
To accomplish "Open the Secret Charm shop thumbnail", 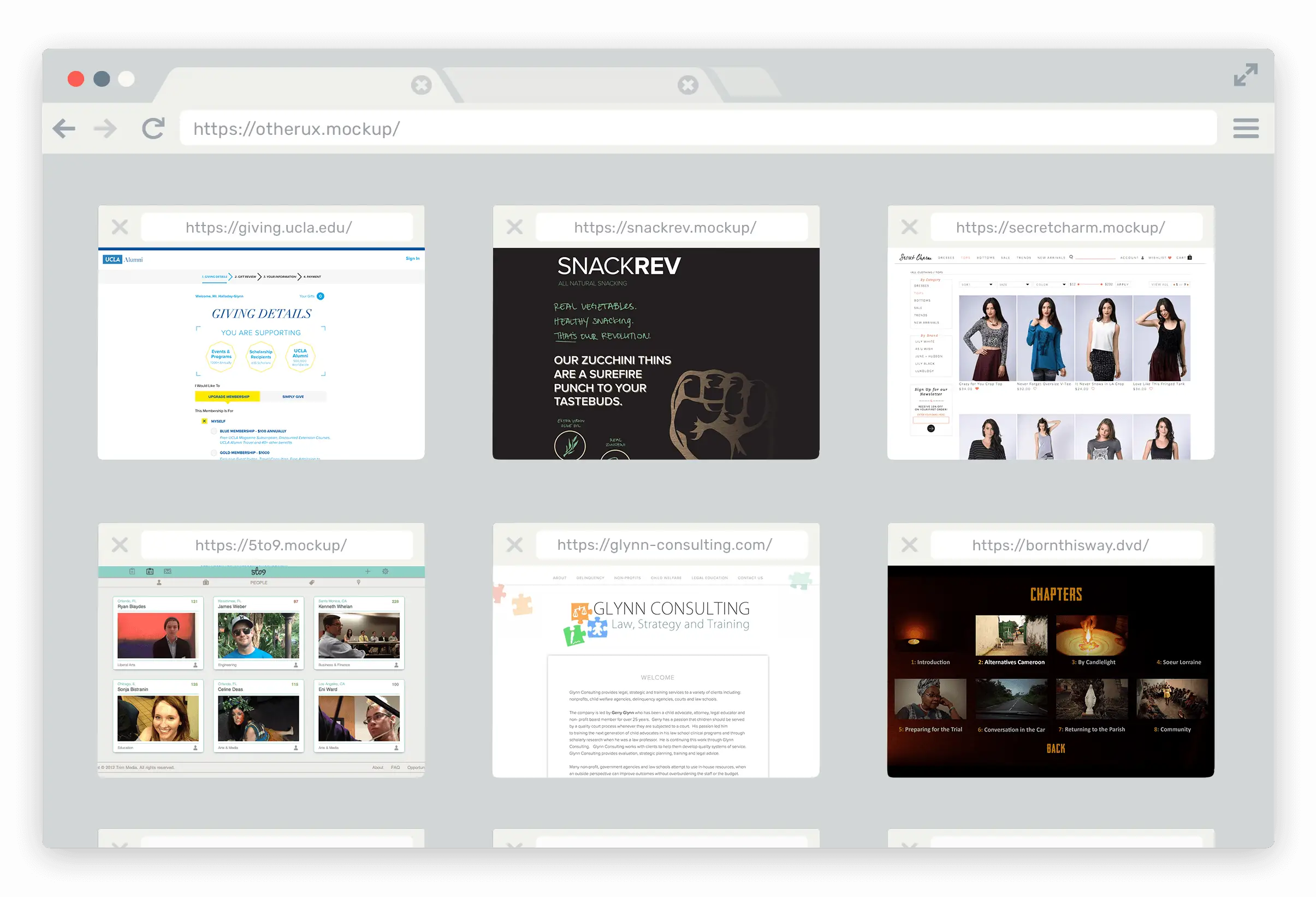I will [x=1051, y=353].
